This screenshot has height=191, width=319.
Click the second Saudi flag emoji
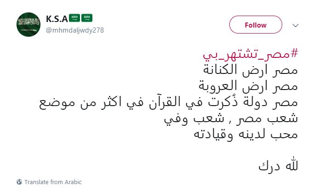click(x=87, y=18)
